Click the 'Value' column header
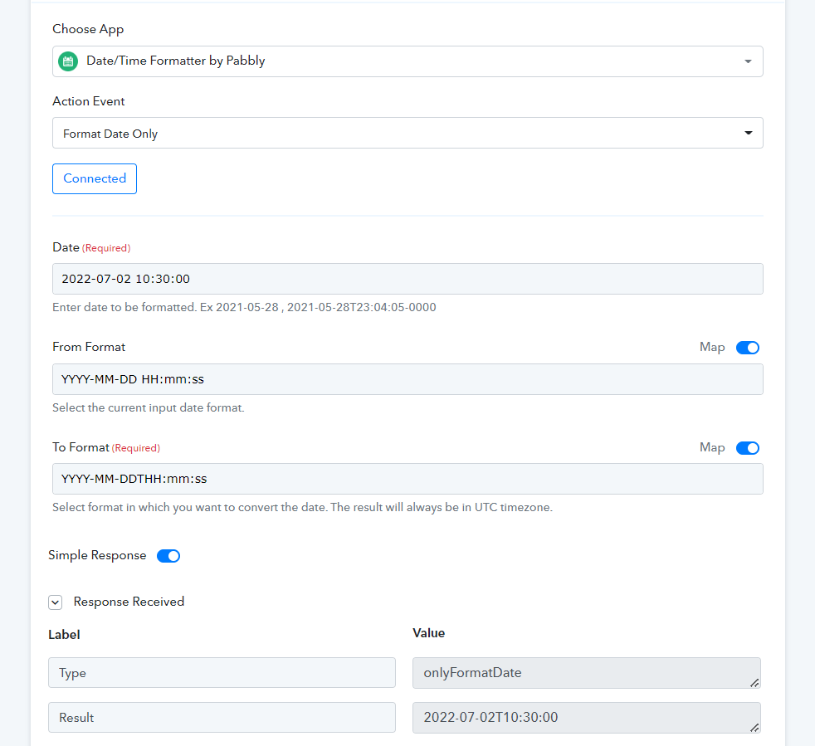The height and width of the screenshot is (746, 815). [x=429, y=632]
